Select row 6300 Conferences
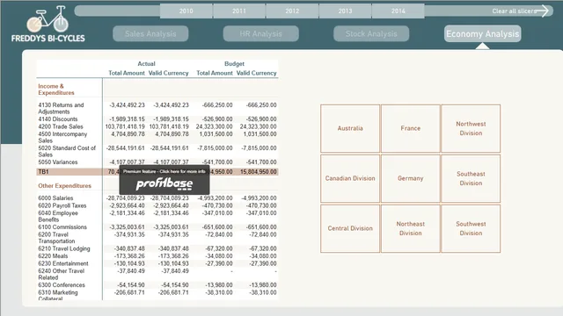 [157, 285]
